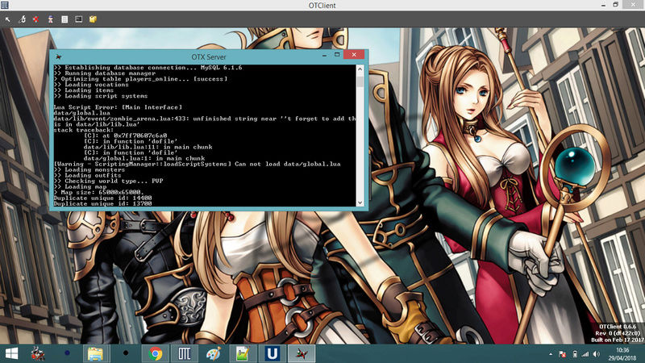Click the 'Duplicate unique id: 13700' line
The image size is (645, 363).
103,203
